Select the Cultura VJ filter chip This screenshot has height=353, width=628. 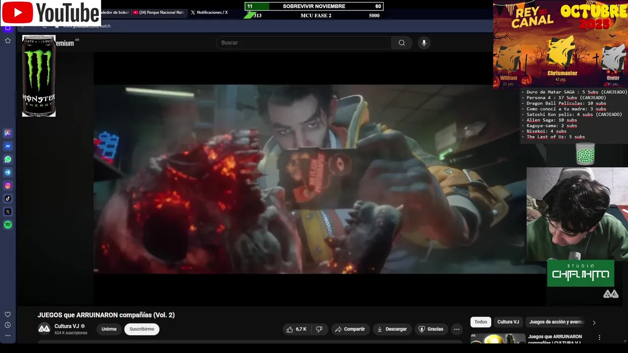[508, 322]
